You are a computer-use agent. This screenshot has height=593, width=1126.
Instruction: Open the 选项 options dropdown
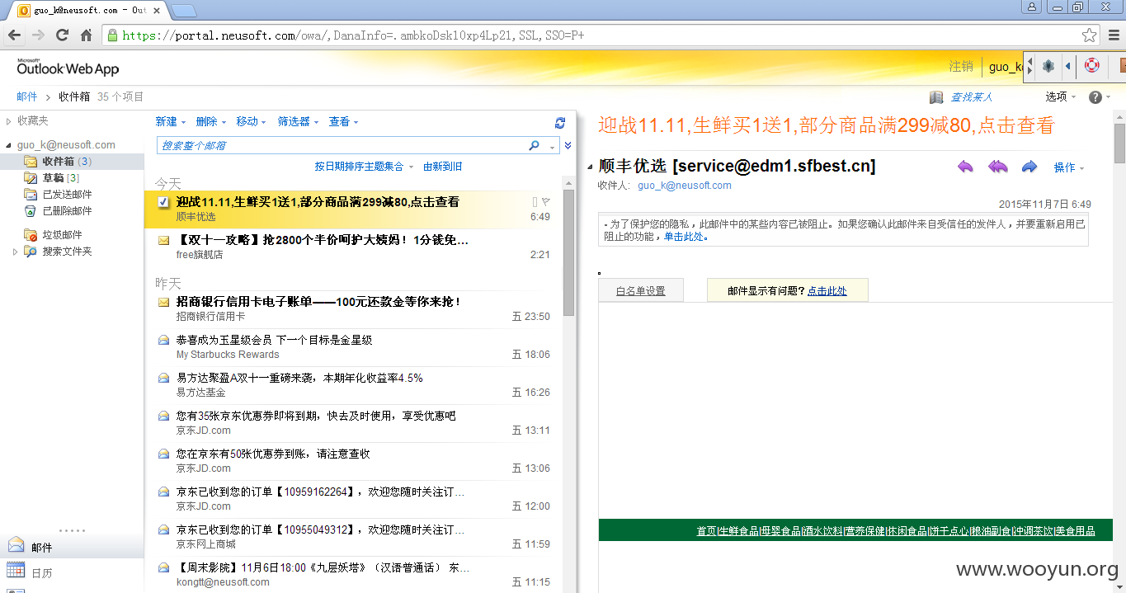1061,97
